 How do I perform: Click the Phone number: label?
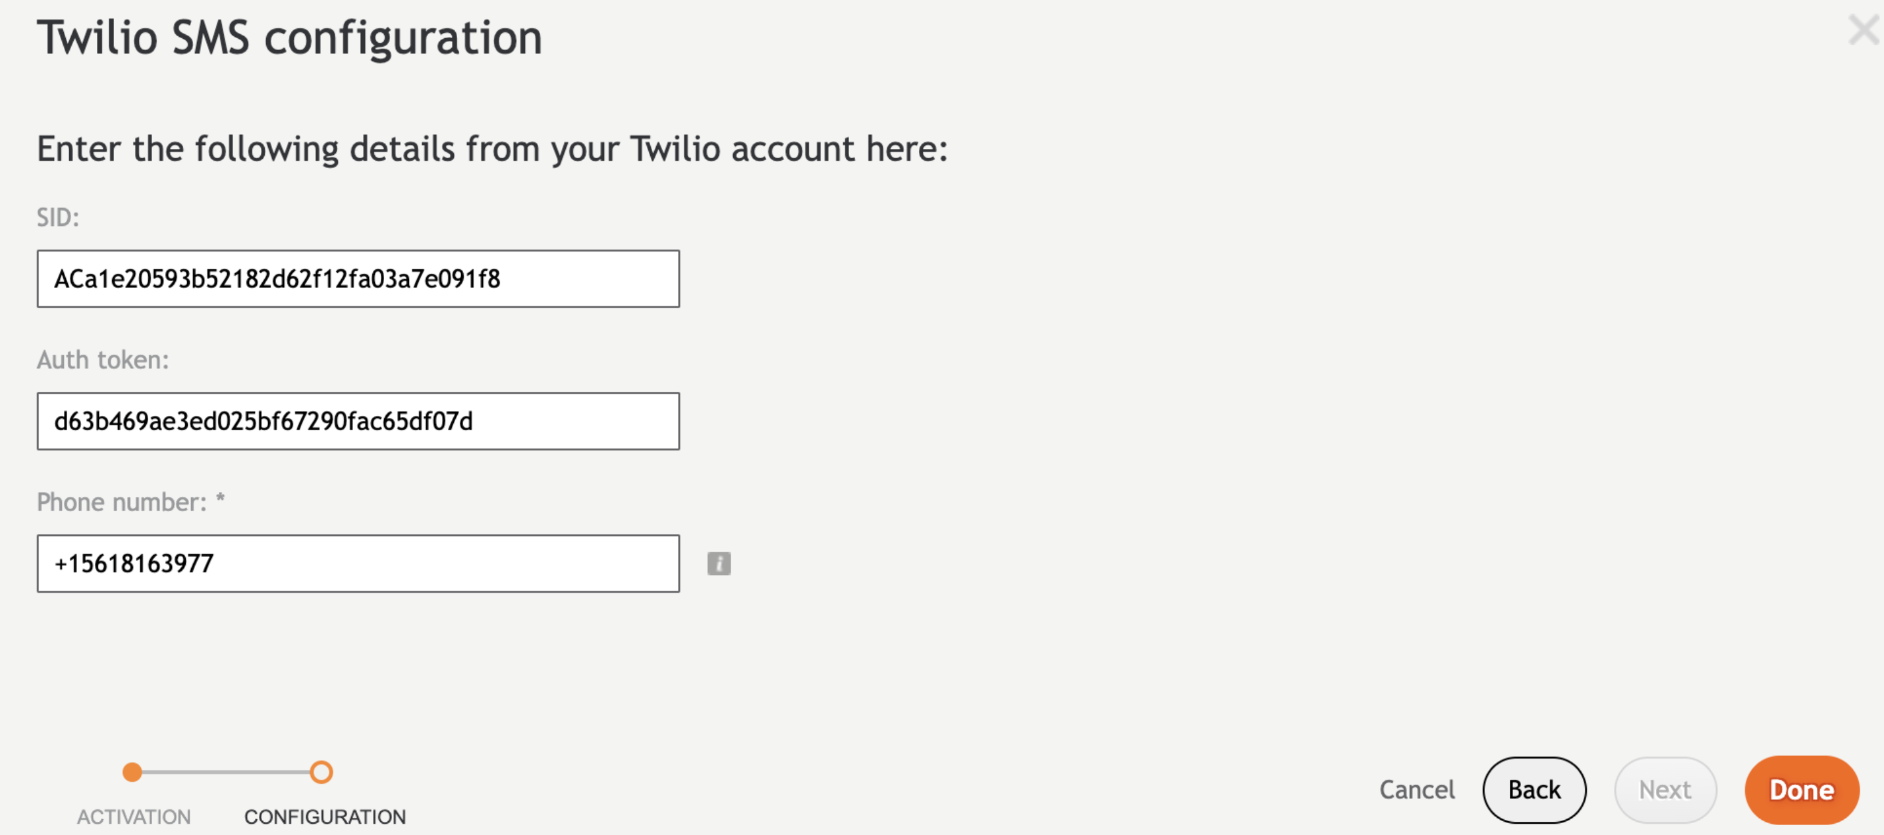point(122,502)
